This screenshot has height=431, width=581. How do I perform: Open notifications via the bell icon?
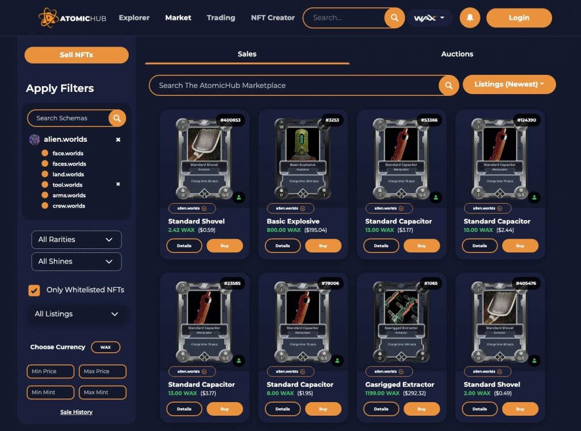470,18
